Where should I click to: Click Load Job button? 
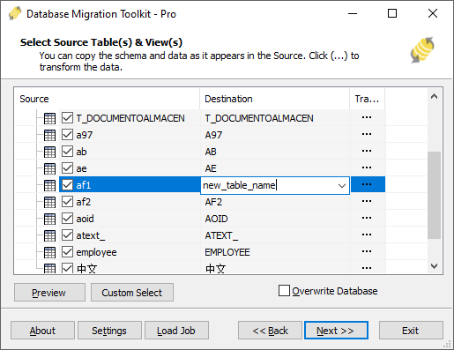(176, 331)
